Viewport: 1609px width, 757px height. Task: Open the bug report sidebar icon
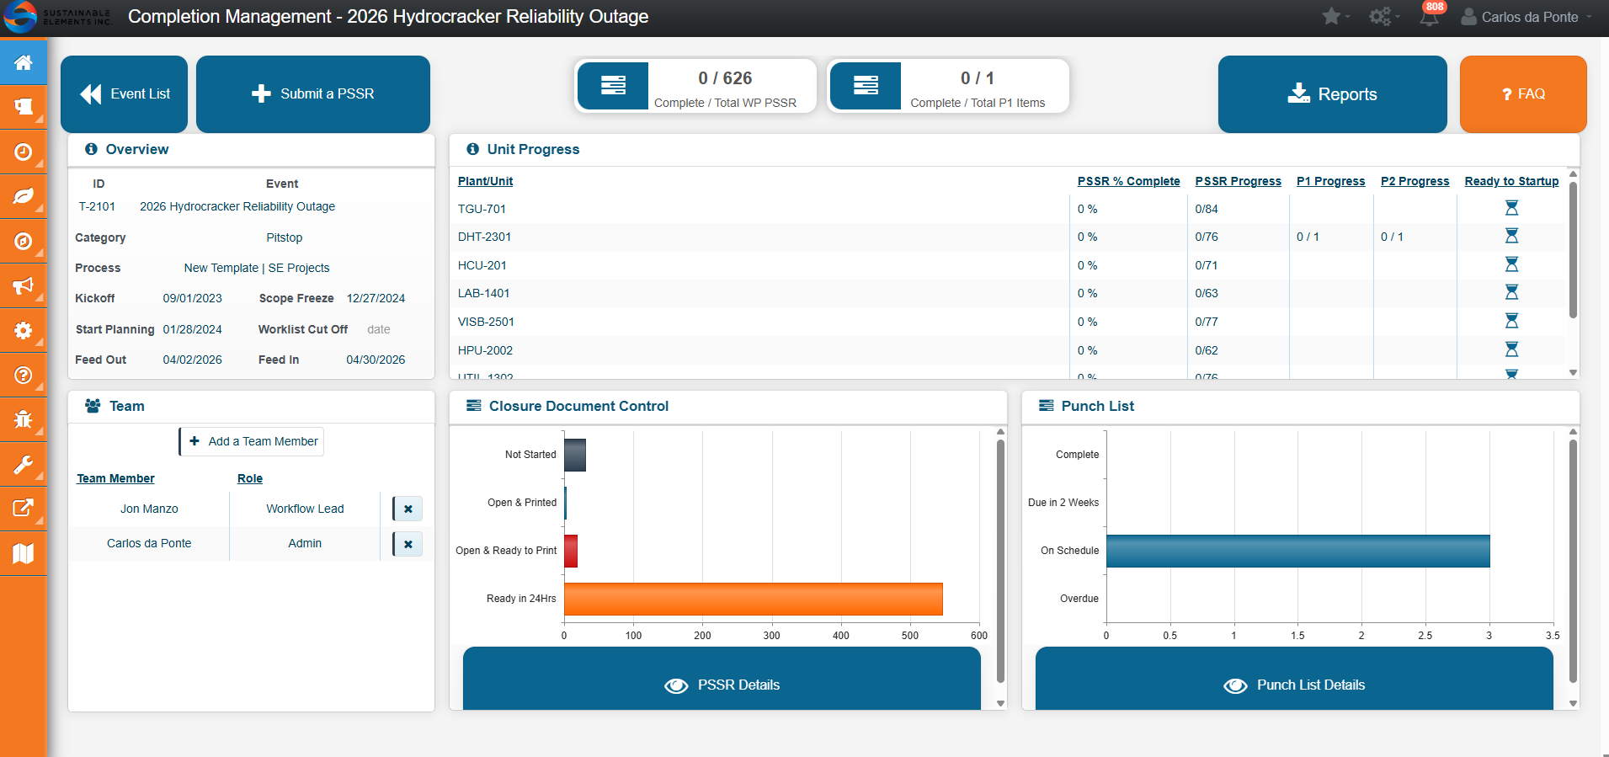coord(24,419)
